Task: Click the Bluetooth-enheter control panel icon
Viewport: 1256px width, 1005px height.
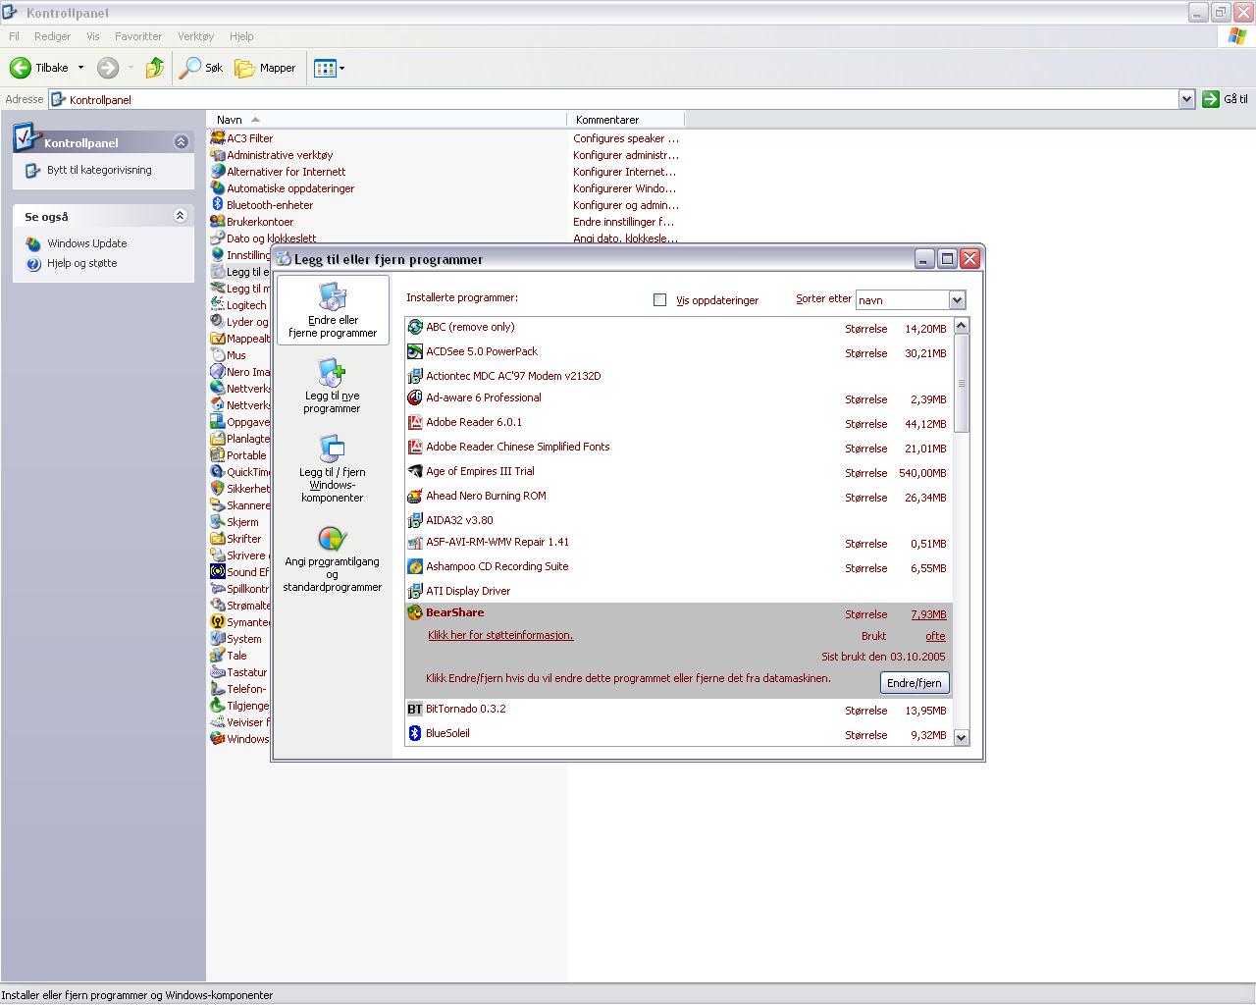Action: click(218, 205)
